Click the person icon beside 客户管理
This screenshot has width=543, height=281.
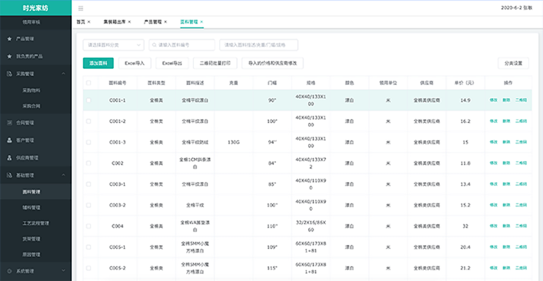point(10,140)
